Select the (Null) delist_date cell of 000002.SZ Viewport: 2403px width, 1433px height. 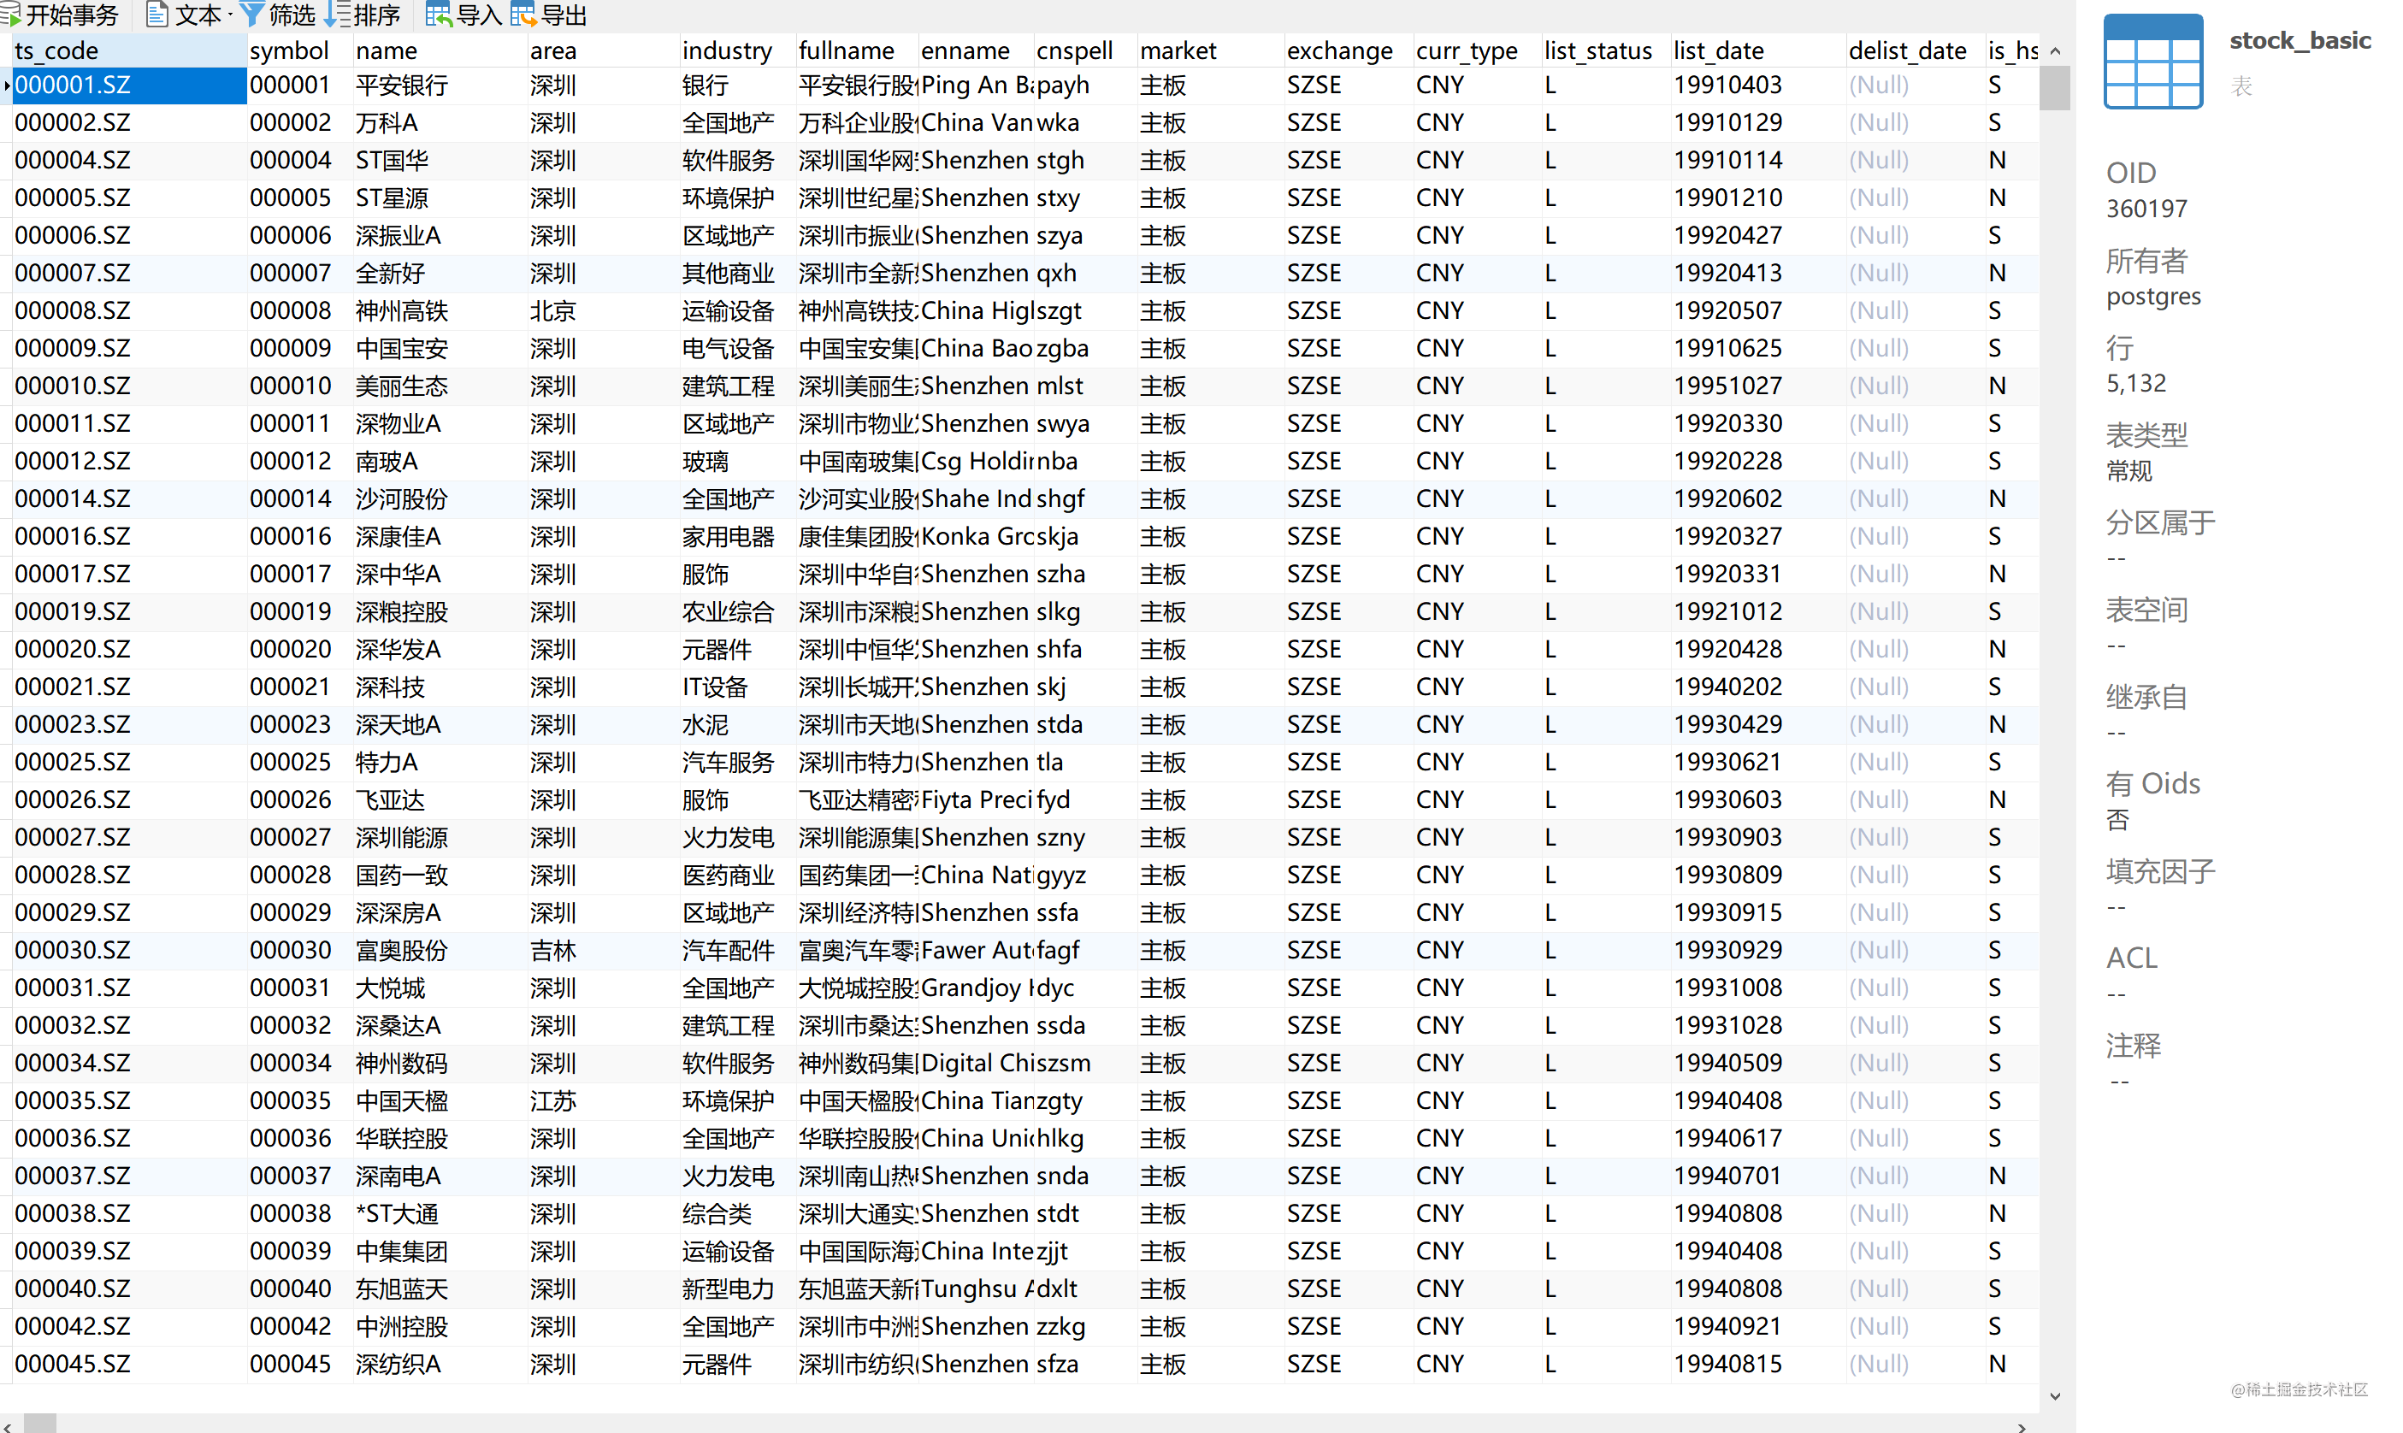pyautogui.click(x=1879, y=121)
